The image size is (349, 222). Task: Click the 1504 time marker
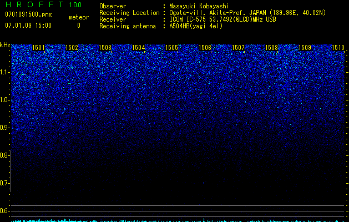click(x=139, y=48)
